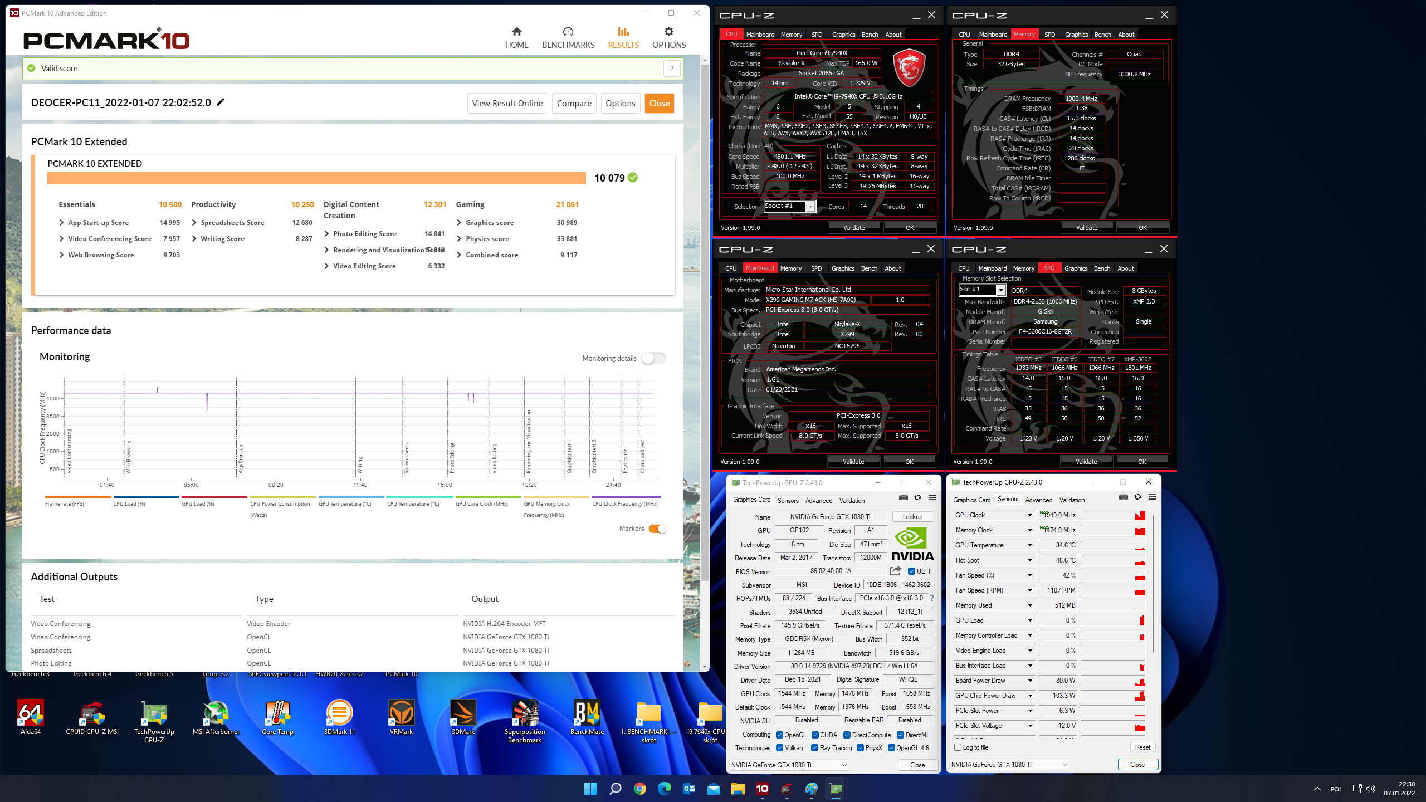
Task: Click the refresh icon in GPU-Z Graphics Card window
Action: (x=917, y=497)
